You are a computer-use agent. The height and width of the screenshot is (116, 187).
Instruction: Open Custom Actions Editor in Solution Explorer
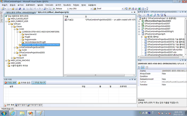pos(161,15)
